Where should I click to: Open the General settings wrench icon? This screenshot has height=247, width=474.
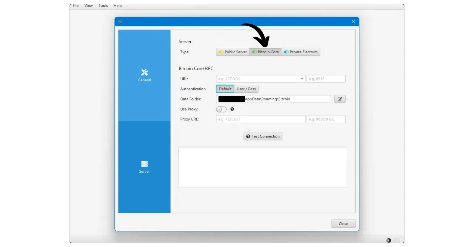pos(144,72)
